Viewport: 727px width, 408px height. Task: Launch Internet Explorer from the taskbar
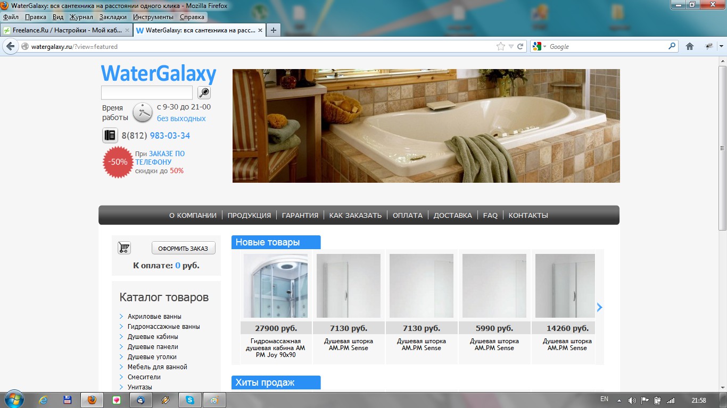43,399
